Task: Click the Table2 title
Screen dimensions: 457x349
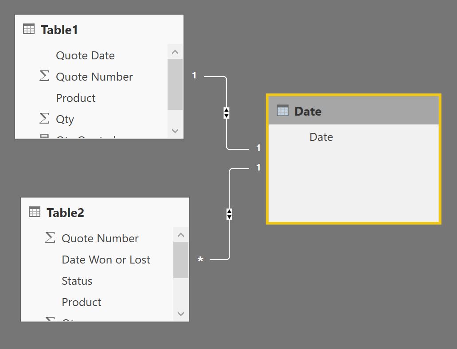Action: [65, 213]
